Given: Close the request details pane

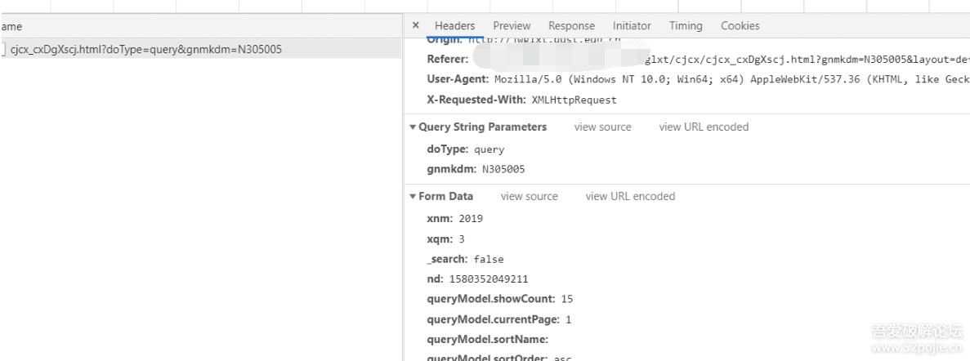Looking at the screenshot, I should pyautogui.click(x=416, y=26).
